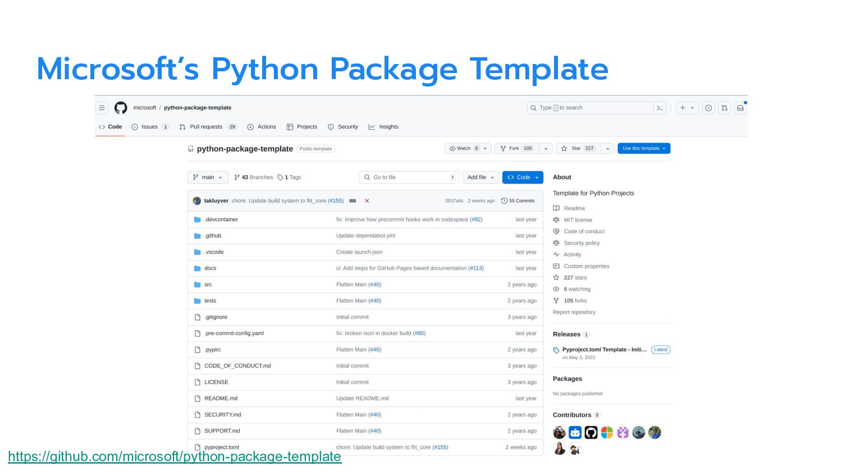This screenshot has height=474, width=842.
Task: Expand the fork options dropdown arrow
Action: pos(546,148)
